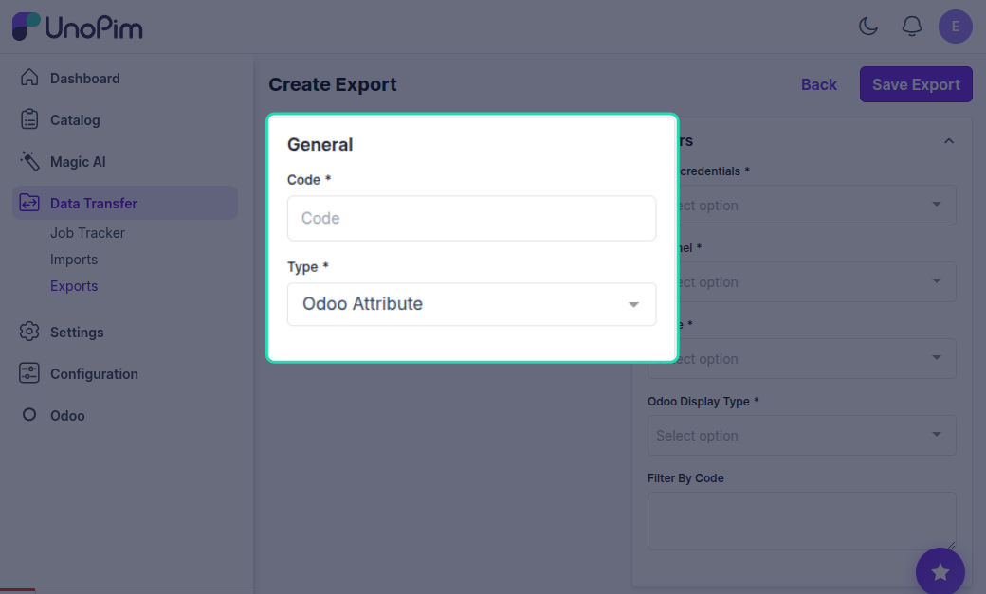This screenshot has width=986, height=594.
Task: Go to Exports submenu
Action: [74, 286]
